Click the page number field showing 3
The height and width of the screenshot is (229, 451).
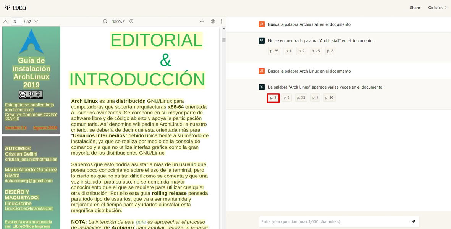(17, 21)
